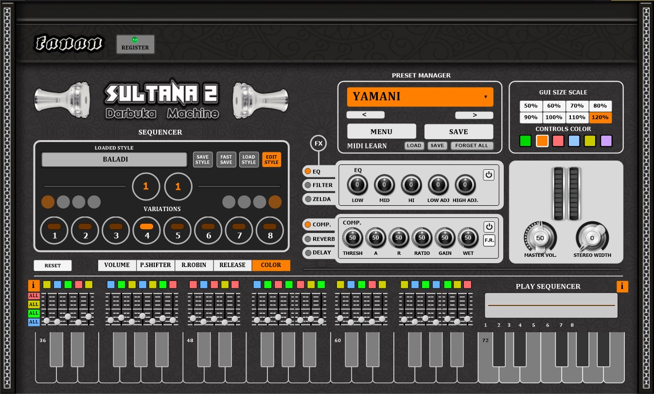Click the Register button with green LED
654x394 pixels.
coord(135,44)
